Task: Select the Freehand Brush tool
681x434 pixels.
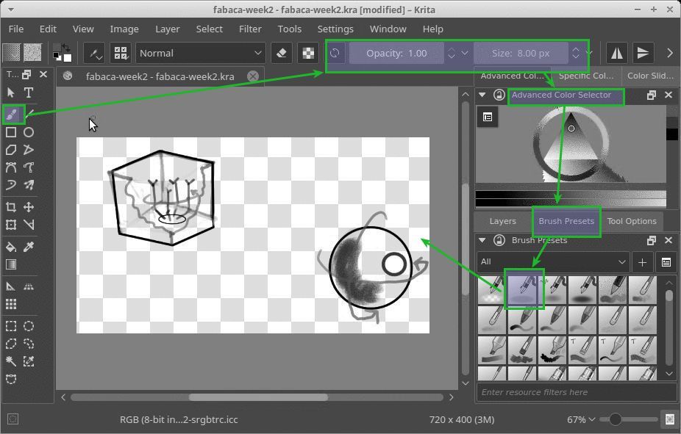Action: [12, 115]
